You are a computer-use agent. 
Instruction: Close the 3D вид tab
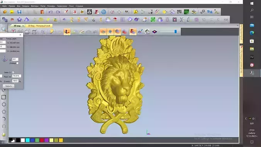click(23, 26)
